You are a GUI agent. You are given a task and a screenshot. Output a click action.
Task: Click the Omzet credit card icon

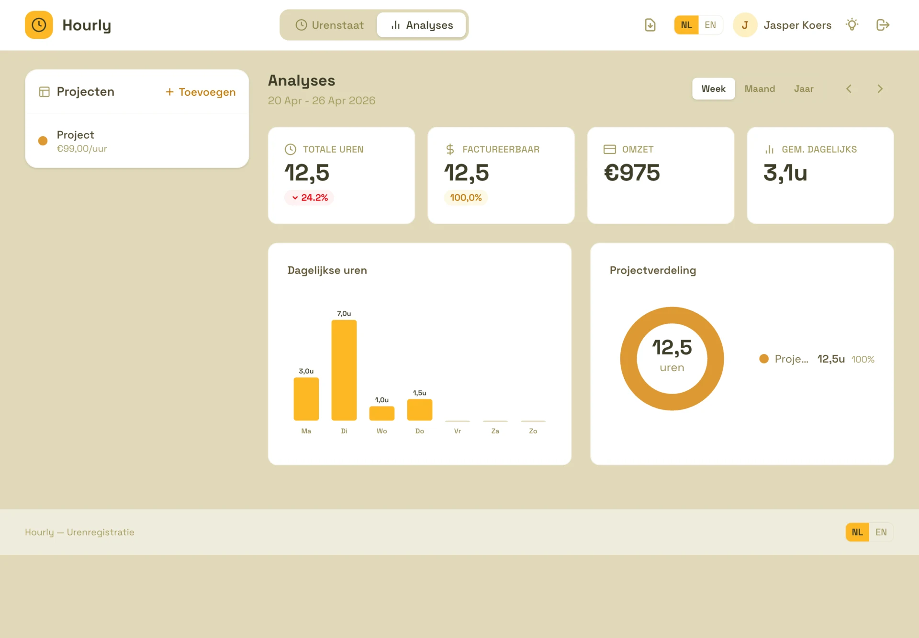coord(609,149)
